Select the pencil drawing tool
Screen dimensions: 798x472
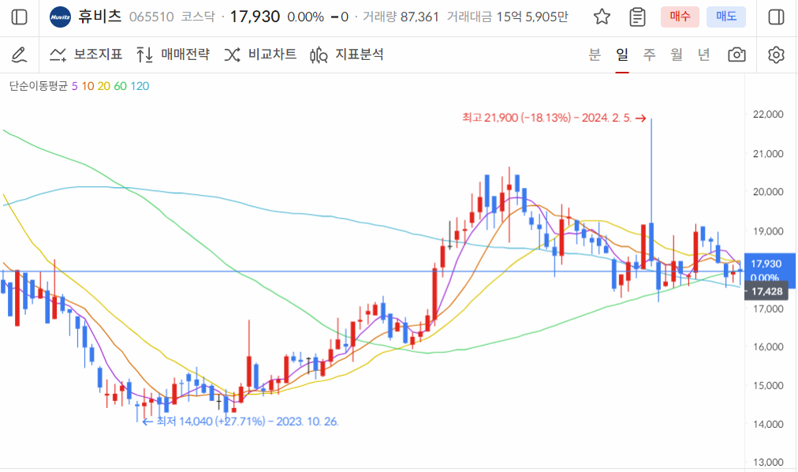pos(19,54)
